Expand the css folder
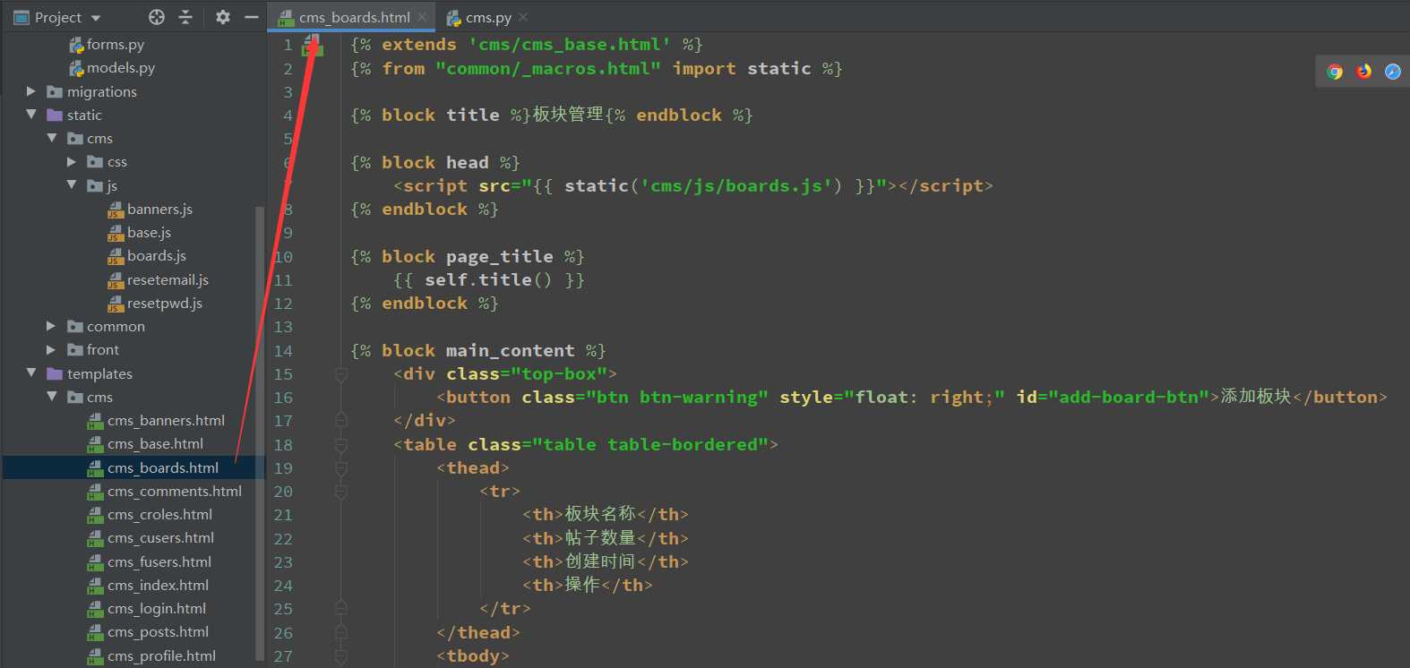Screen dimensions: 1410x668 pos(72,162)
